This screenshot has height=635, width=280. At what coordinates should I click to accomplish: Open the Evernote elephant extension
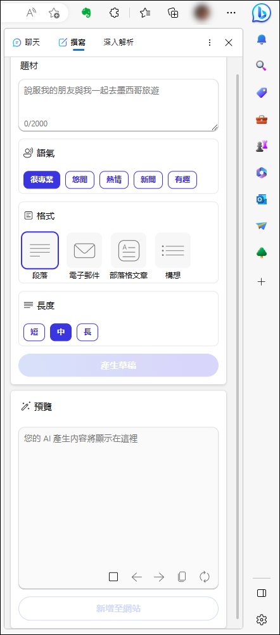(86, 13)
